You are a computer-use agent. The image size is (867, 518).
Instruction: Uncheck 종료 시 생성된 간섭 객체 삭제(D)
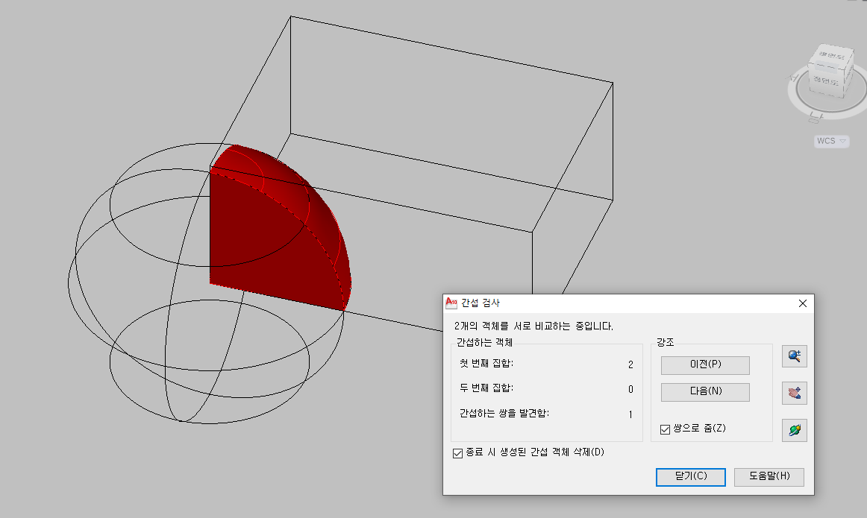click(457, 453)
